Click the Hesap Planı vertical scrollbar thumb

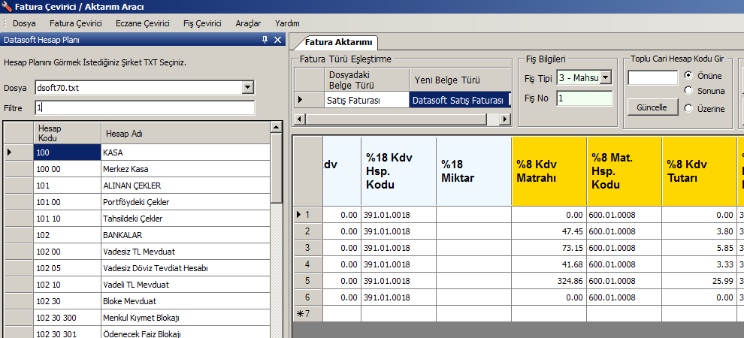[x=276, y=168]
